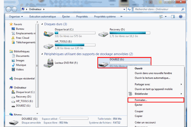Click the Musique note icon
The image size is (191, 127).
point(13,65)
